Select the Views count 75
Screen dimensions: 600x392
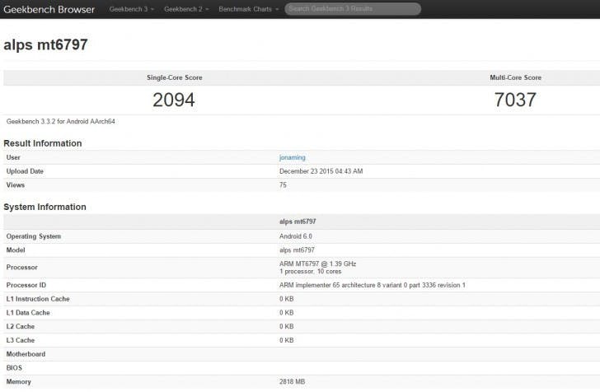(283, 185)
